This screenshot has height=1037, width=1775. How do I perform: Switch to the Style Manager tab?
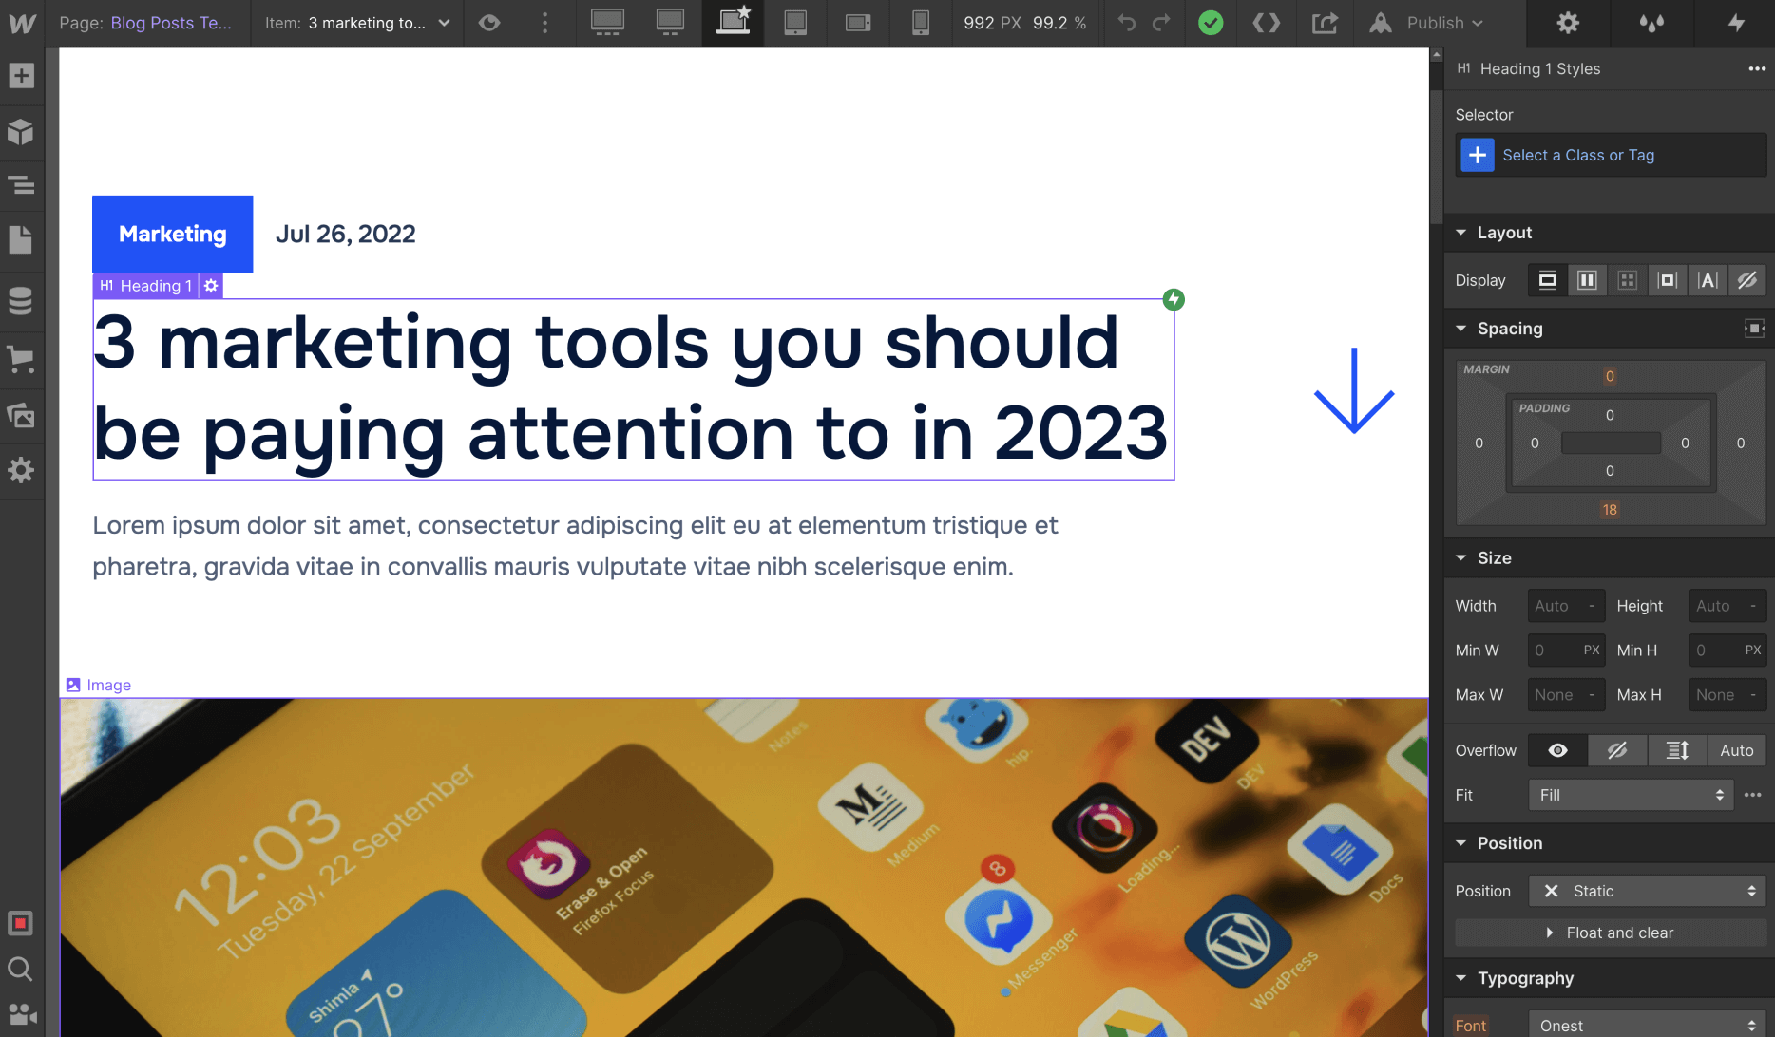[1651, 23]
